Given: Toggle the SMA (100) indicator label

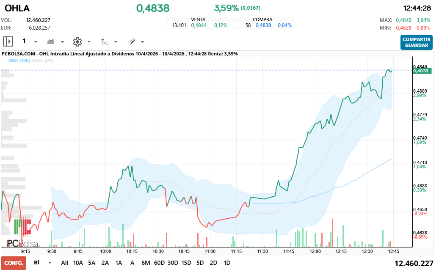Looking at the screenshot, I should [x=19, y=60].
